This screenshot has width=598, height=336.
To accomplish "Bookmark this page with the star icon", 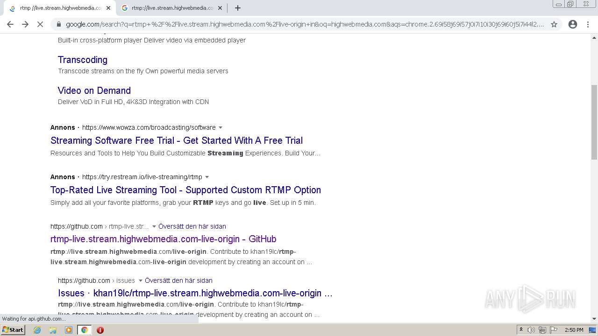I will pos(554,24).
